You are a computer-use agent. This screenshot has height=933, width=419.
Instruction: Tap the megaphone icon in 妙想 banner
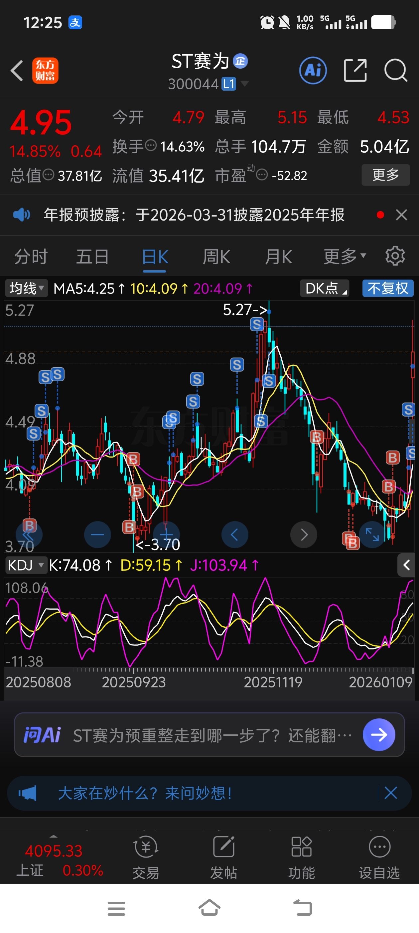click(28, 793)
